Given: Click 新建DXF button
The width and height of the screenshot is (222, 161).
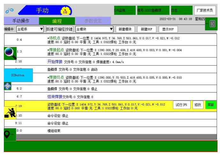Looking at the screenshot, I should (x=147, y=29).
